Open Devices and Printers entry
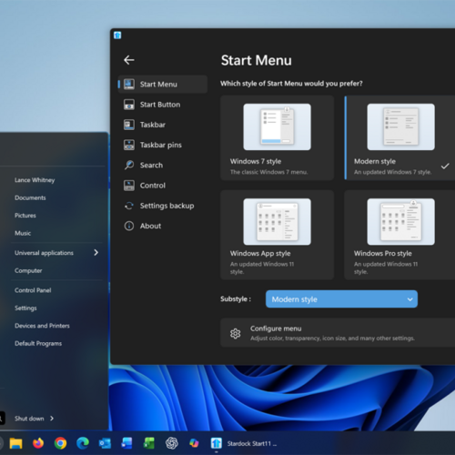455x455 pixels. point(42,326)
